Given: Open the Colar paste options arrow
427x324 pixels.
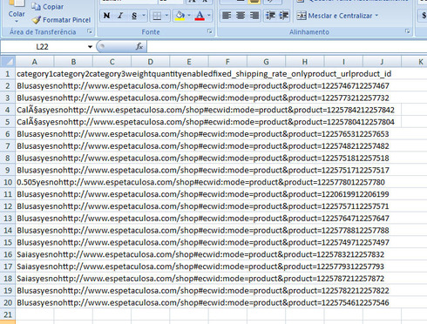Looking at the screenshot, I should (x=17, y=21).
